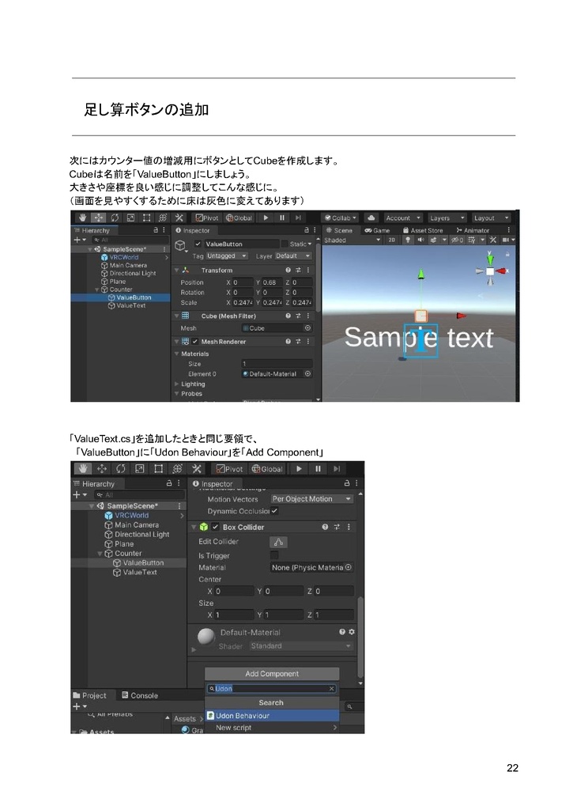Toggle scene lighting with the lightbulb icon

[408, 240]
